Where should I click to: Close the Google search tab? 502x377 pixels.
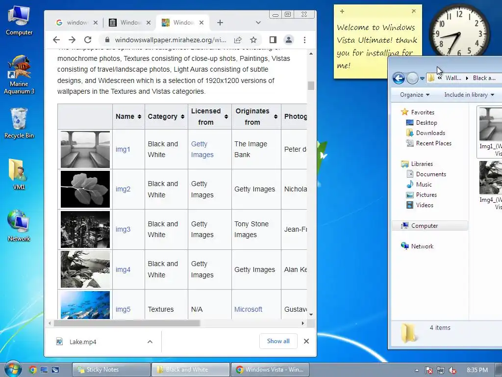tap(96, 23)
